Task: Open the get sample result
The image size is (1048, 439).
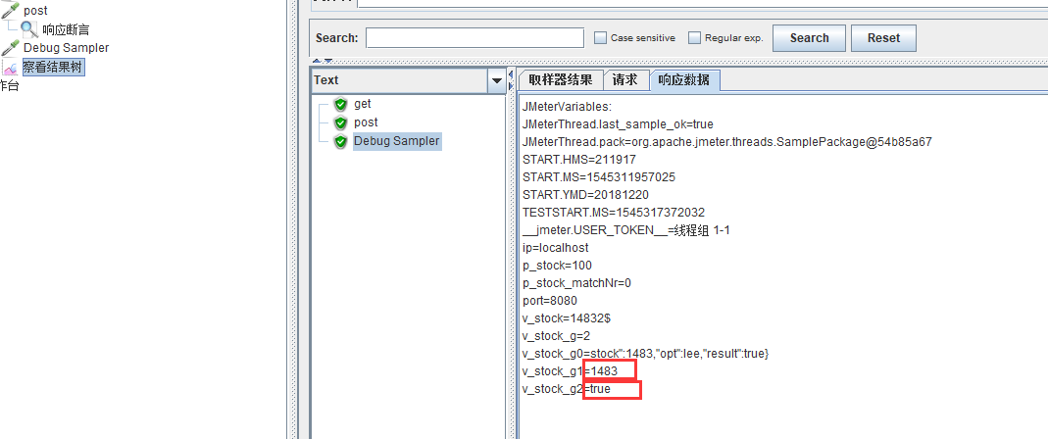Action: [363, 104]
